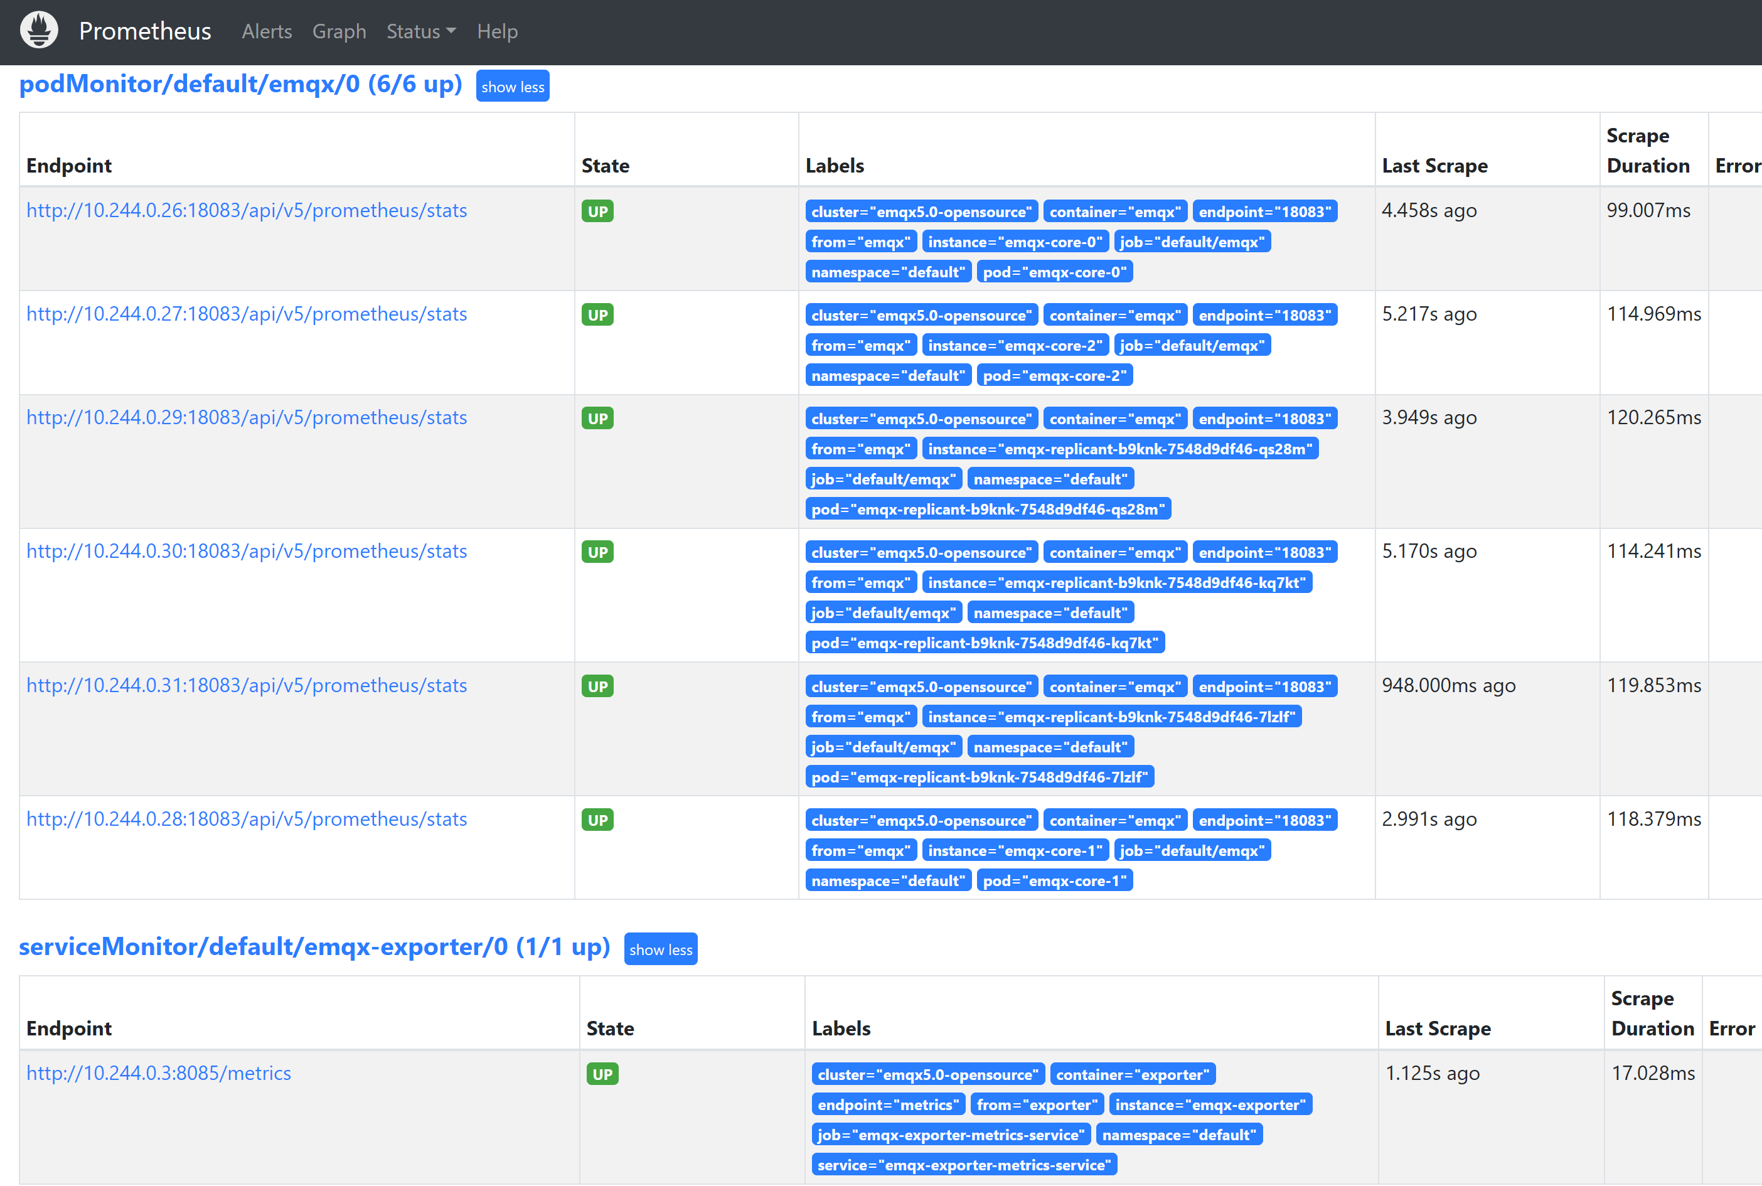
Task: Click instance="emqx-core-1" label badge
Action: click(x=1015, y=851)
